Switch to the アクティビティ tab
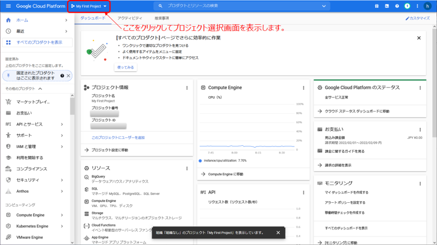Viewport: 437px width, 245px height. [130, 18]
